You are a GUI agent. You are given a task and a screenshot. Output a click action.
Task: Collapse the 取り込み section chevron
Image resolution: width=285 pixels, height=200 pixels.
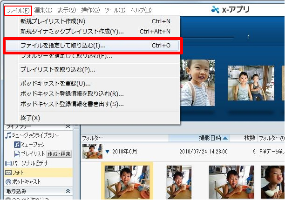pos(68,191)
